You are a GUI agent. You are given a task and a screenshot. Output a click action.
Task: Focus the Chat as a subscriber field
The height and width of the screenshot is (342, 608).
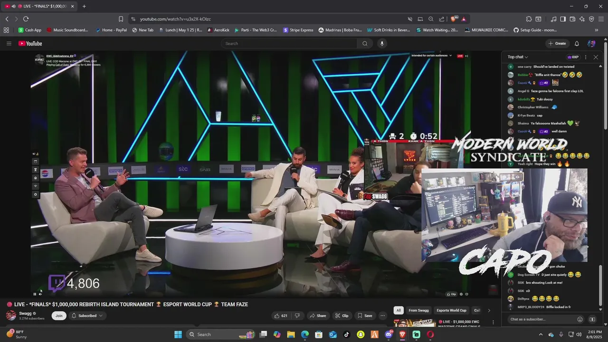[541, 319]
